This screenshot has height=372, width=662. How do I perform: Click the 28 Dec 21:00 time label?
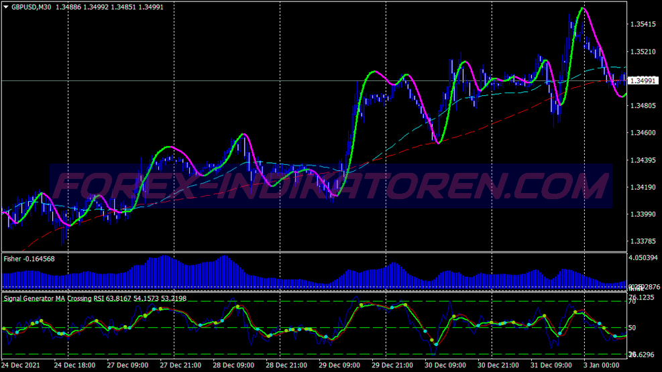[286, 365]
